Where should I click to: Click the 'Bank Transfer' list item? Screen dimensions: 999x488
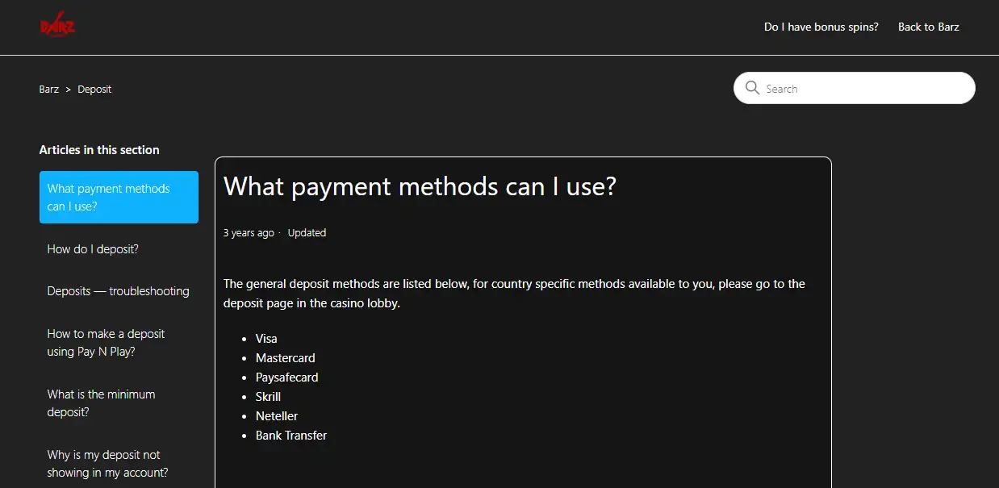pos(291,436)
